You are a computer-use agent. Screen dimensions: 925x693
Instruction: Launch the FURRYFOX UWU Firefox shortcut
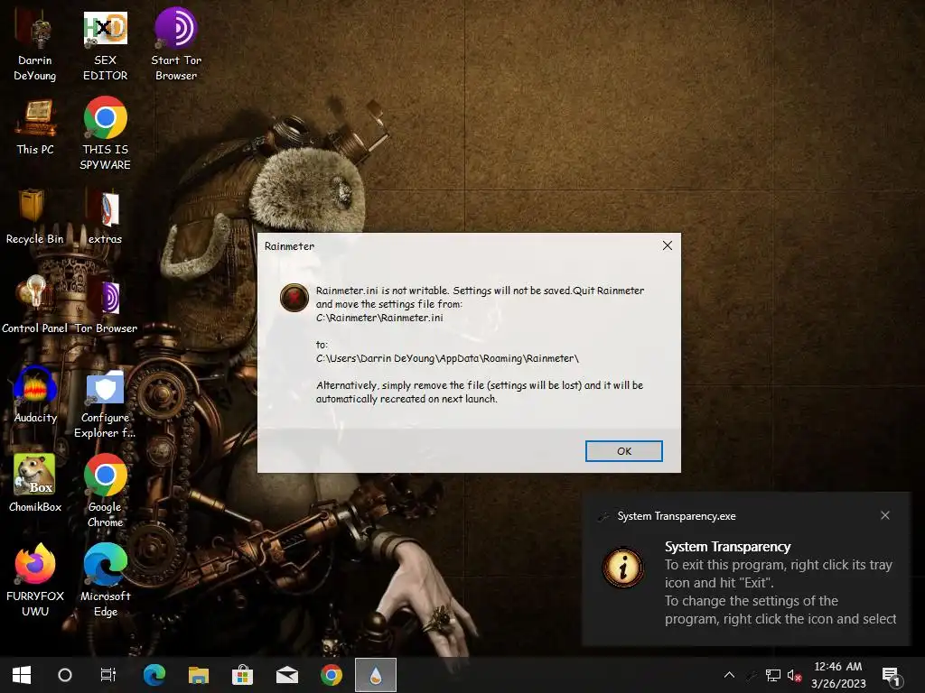click(x=35, y=580)
